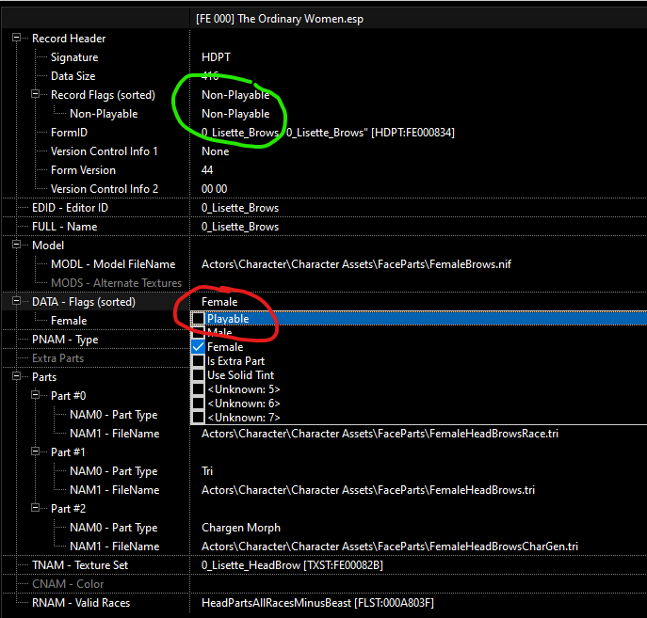This screenshot has width=647, height=618.
Task: Click the Chargen Morph part type value
Action: click(241, 528)
